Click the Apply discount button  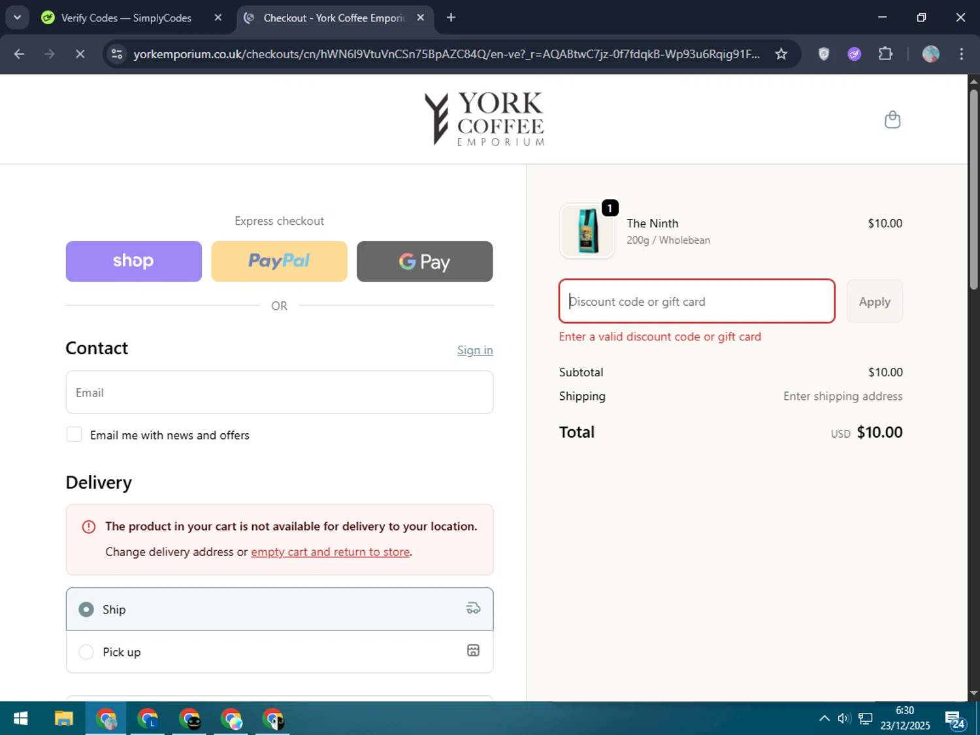(x=875, y=301)
